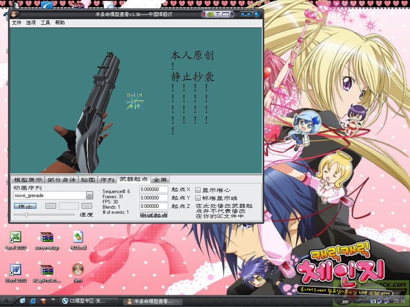Click the 停止 button
The height and width of the screenshot is (307, 410).
coord(25,206)
